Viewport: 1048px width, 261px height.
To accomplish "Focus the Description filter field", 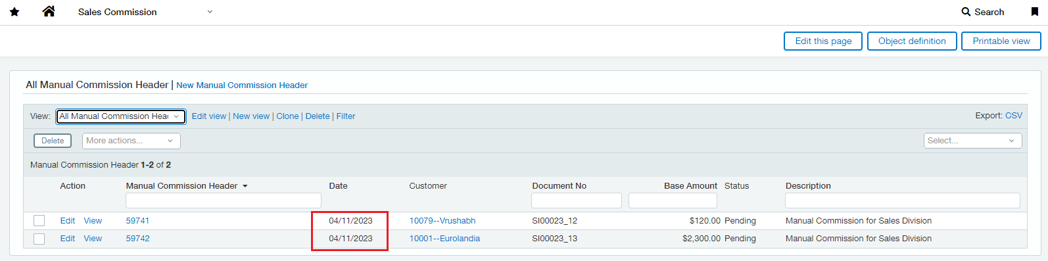I will (903, 201).
